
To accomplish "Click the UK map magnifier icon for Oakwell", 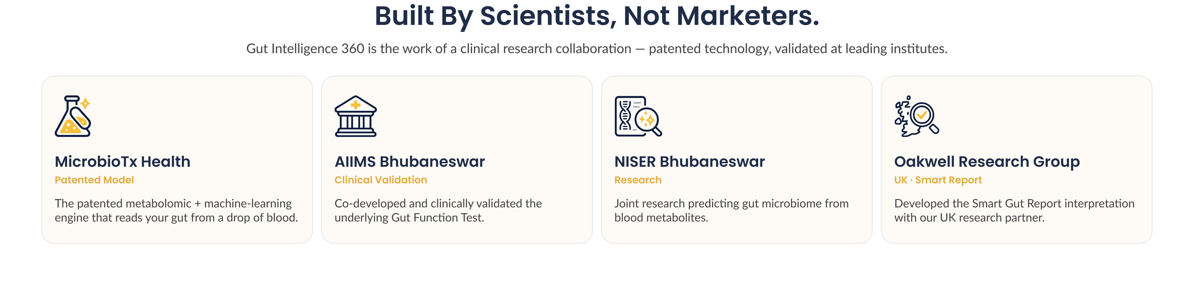I will [916, 116].
